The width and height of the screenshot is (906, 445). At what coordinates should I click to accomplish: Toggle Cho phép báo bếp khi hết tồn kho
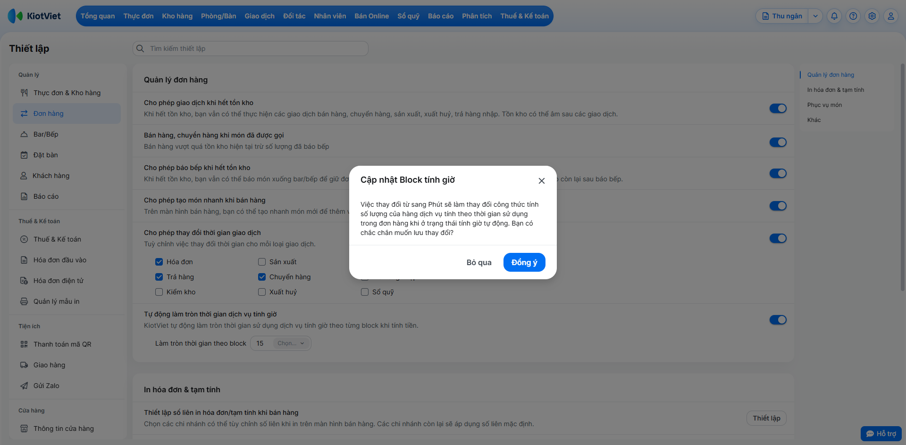click(778, 173)
